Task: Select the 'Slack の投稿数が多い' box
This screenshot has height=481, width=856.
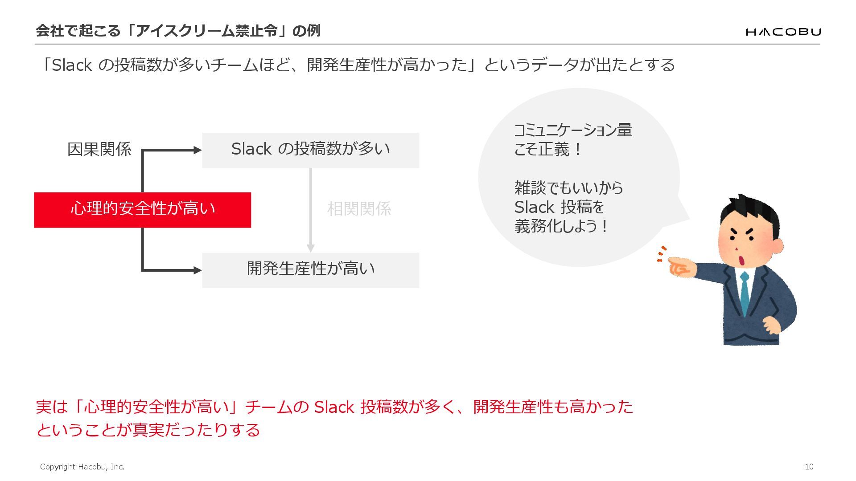Action: click(x=310, y=150)
